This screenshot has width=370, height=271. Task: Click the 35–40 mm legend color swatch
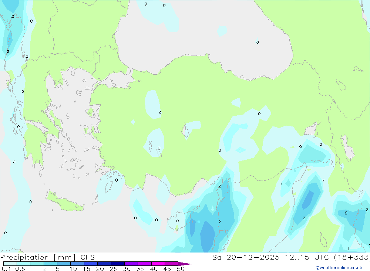[144, 264]
